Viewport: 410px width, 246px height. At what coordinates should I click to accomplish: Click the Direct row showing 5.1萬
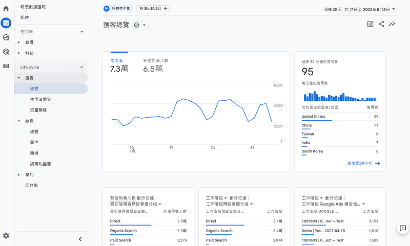[244, 221]
